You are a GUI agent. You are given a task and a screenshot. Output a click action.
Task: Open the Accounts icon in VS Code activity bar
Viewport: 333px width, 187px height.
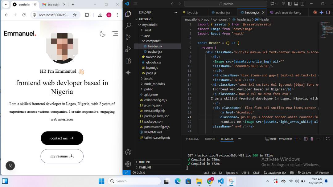coord(128,152)
